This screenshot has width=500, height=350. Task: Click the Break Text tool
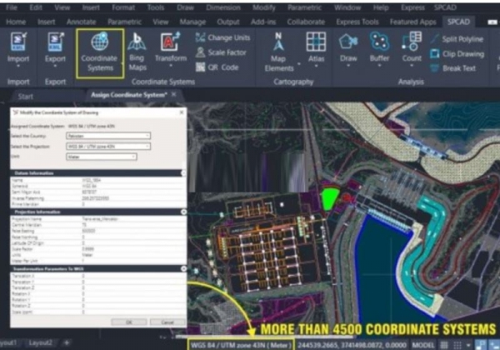coord(452,68)
